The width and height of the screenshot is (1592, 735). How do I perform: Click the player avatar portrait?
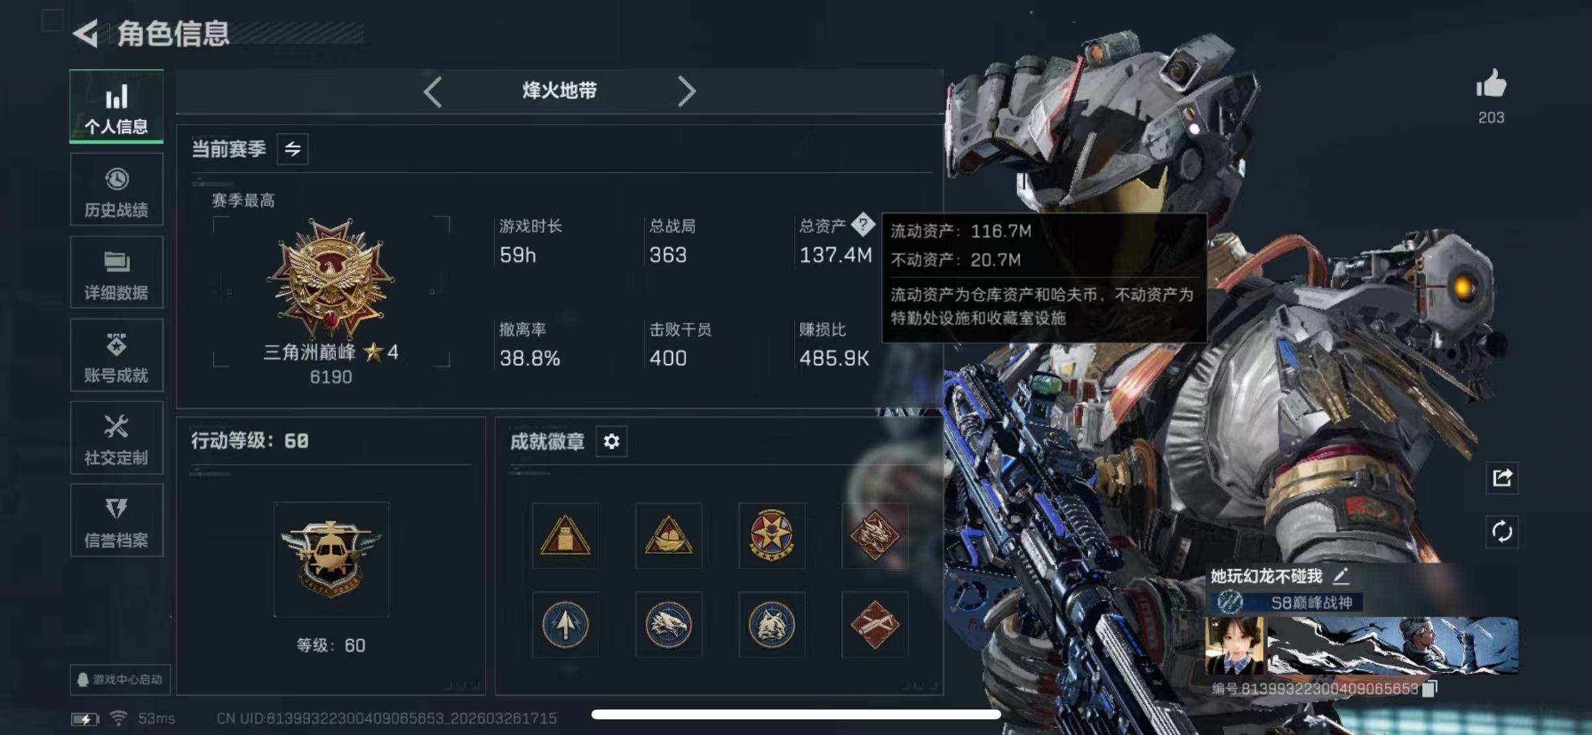click(1235, 645)
